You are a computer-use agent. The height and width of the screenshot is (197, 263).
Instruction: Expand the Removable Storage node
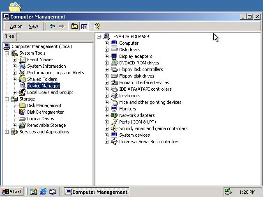tap(15, 125)
